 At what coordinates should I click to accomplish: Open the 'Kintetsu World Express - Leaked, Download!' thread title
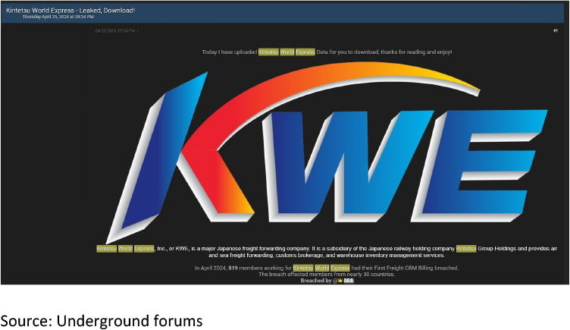click(70, 11)
